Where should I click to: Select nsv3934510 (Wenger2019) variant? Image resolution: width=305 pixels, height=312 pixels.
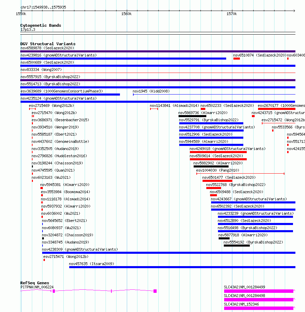click(x=55, y=127)
